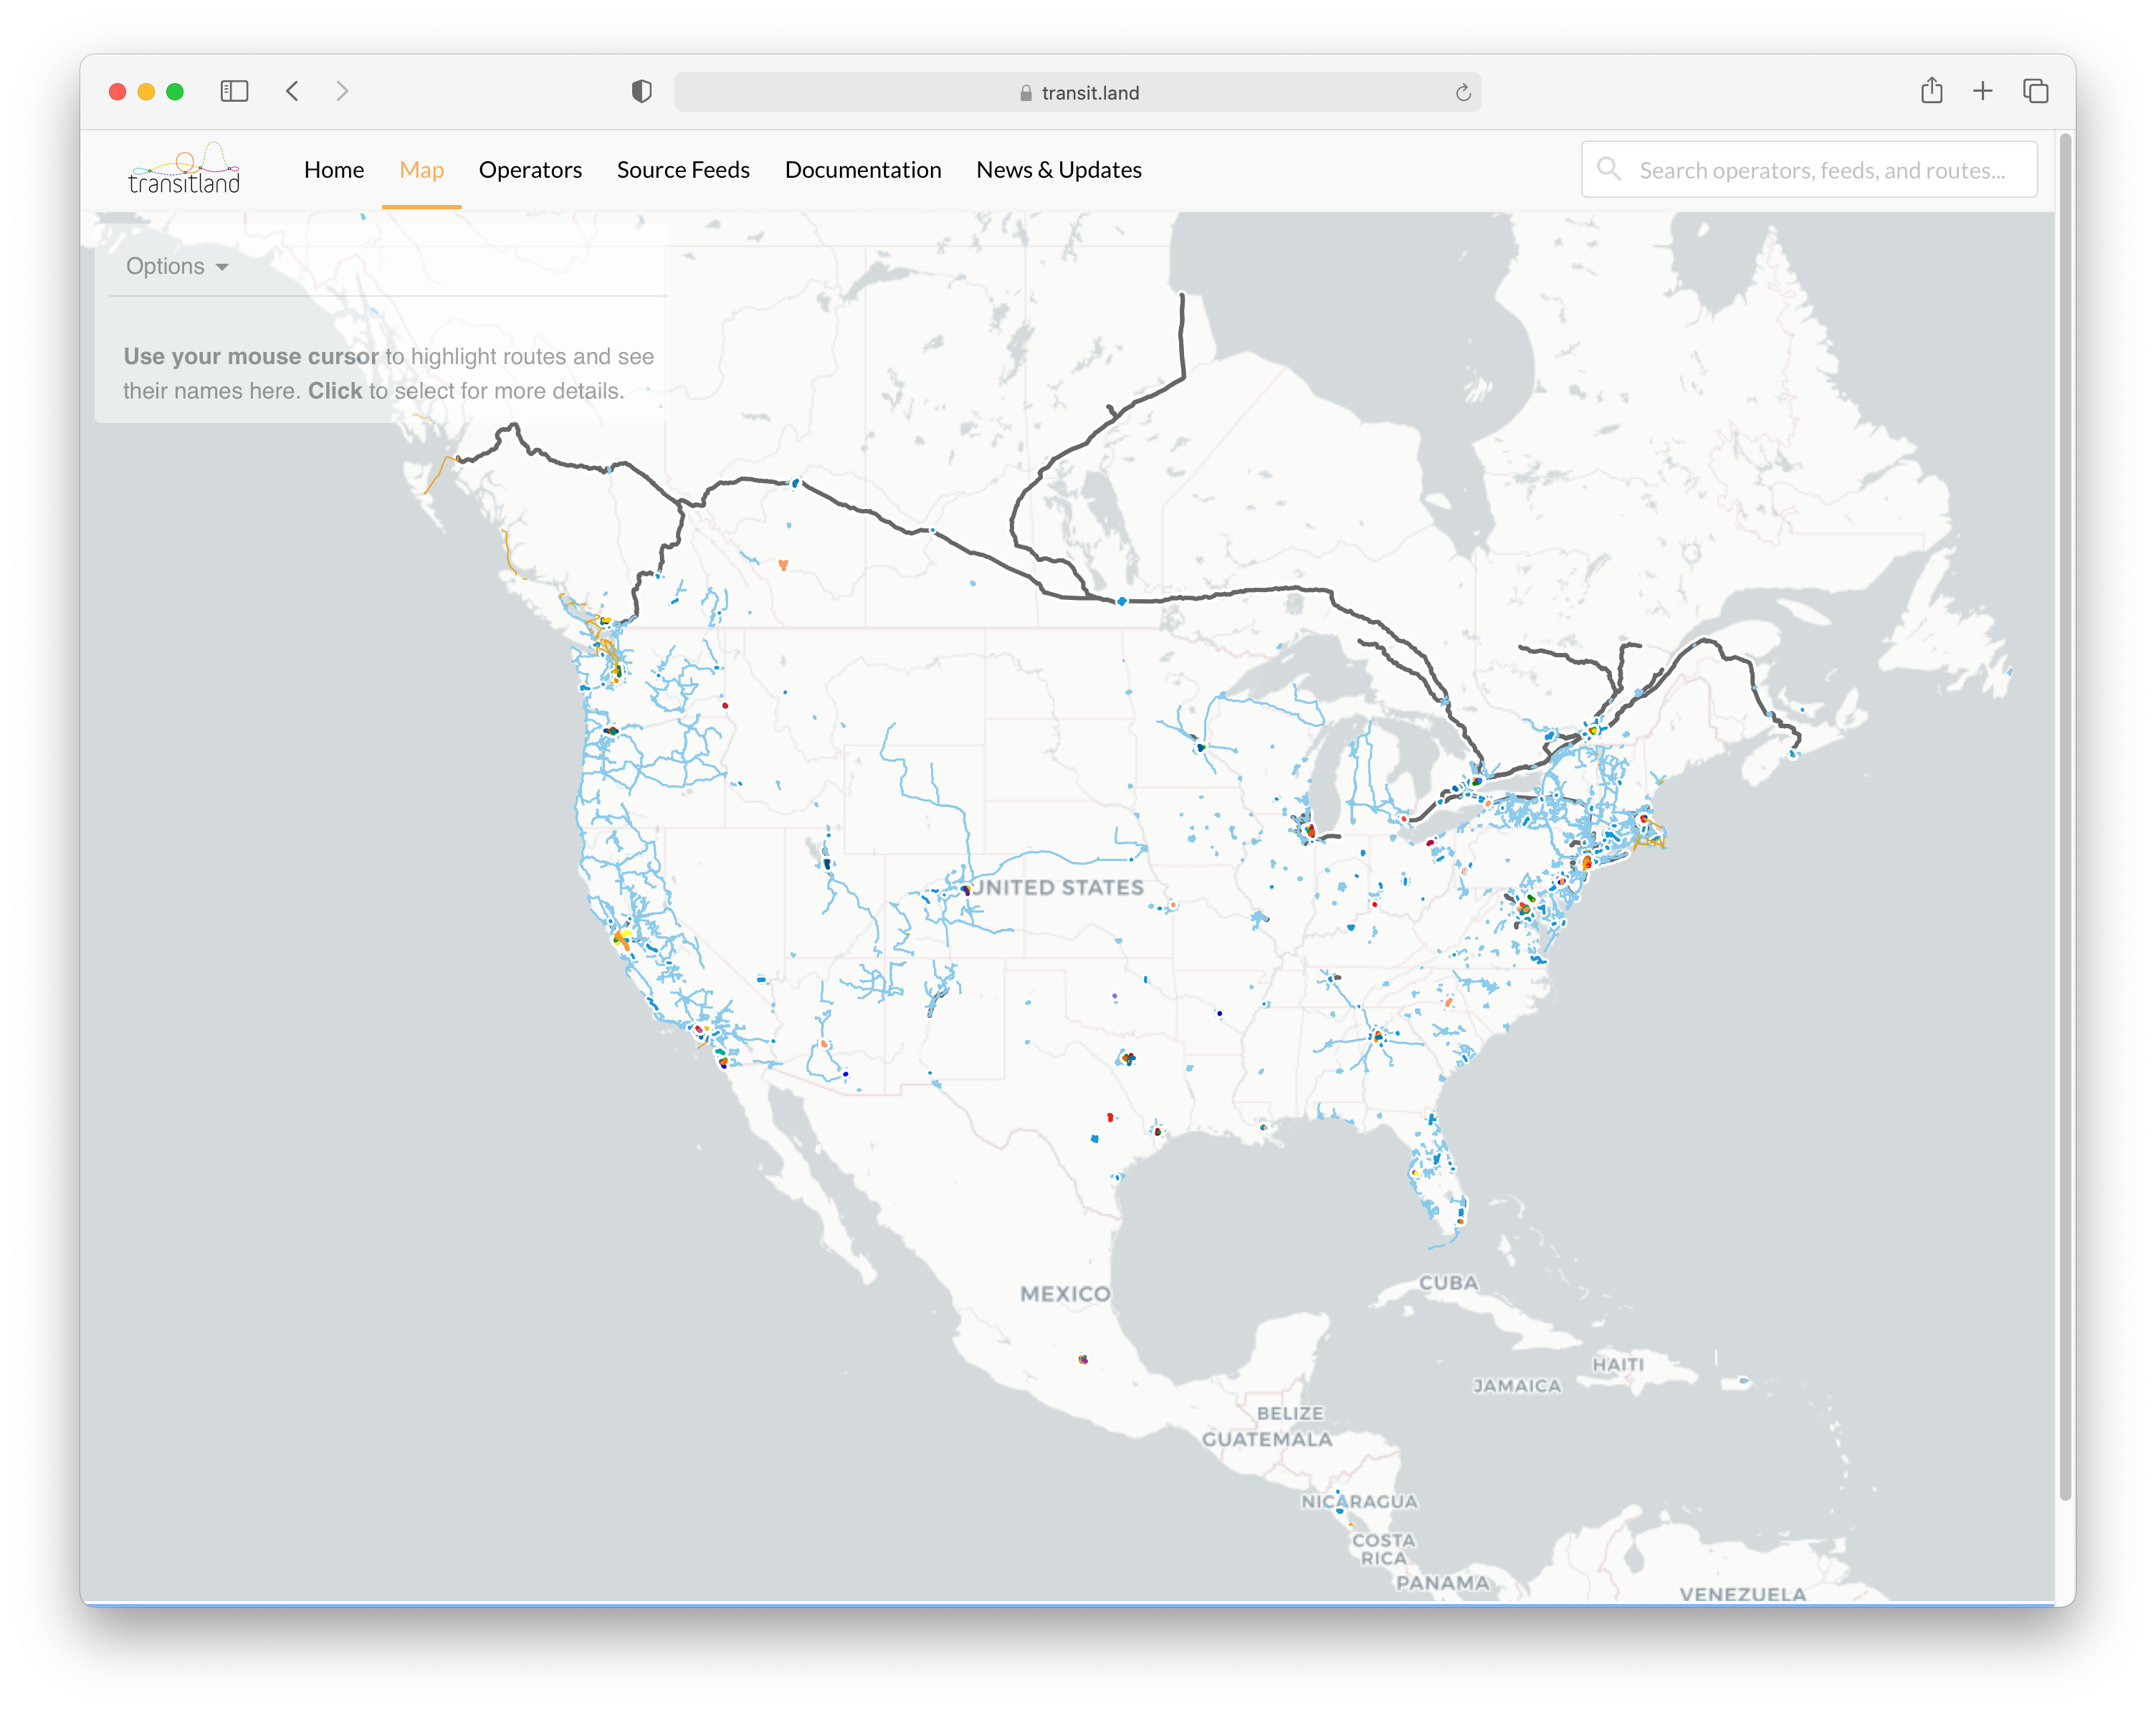Go to the Home page link
2156x1713 pixels.
click(334, 170)
